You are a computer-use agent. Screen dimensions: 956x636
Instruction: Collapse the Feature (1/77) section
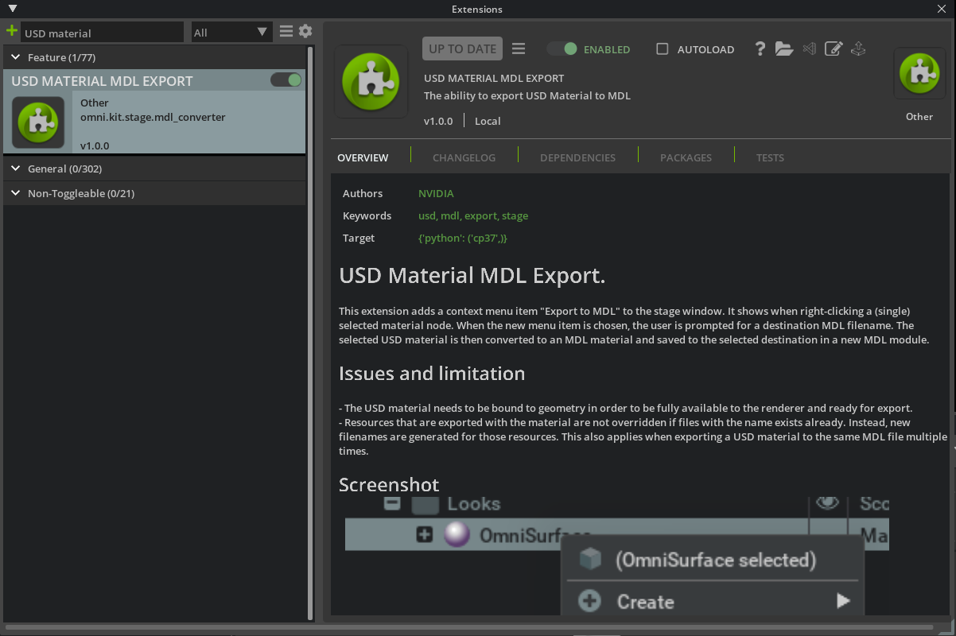[x=154, y=57]
